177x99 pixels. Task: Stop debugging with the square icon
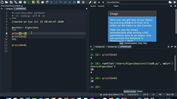(74, 2)
